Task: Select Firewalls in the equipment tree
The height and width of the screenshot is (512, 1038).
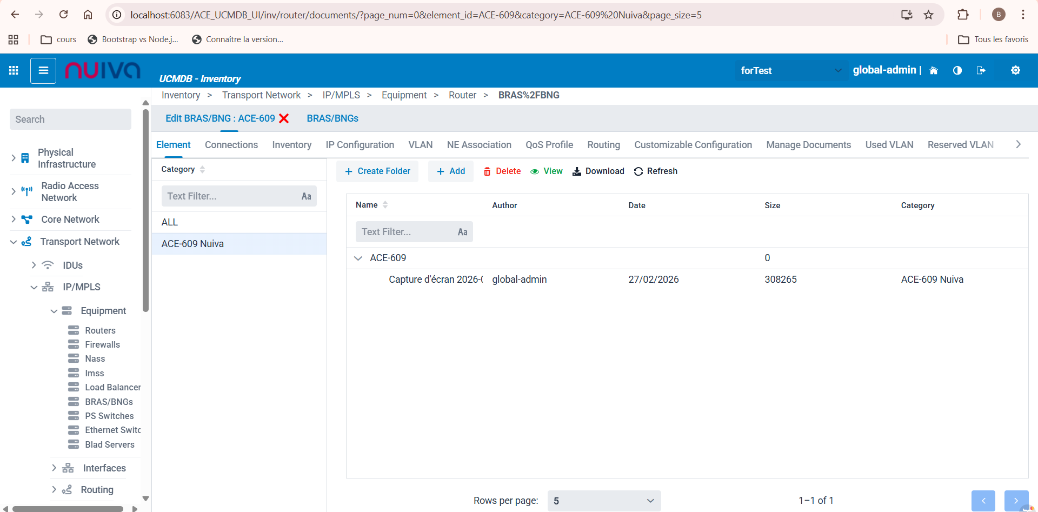Action: (102, 345)
